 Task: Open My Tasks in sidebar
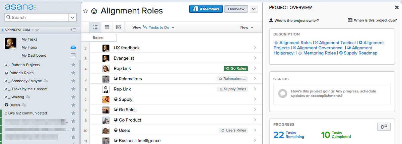click(x=29, y=40)
